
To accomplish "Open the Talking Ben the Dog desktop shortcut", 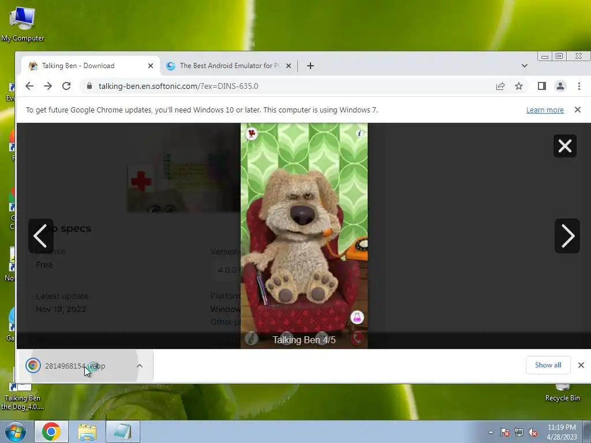I will pos(23,397).
